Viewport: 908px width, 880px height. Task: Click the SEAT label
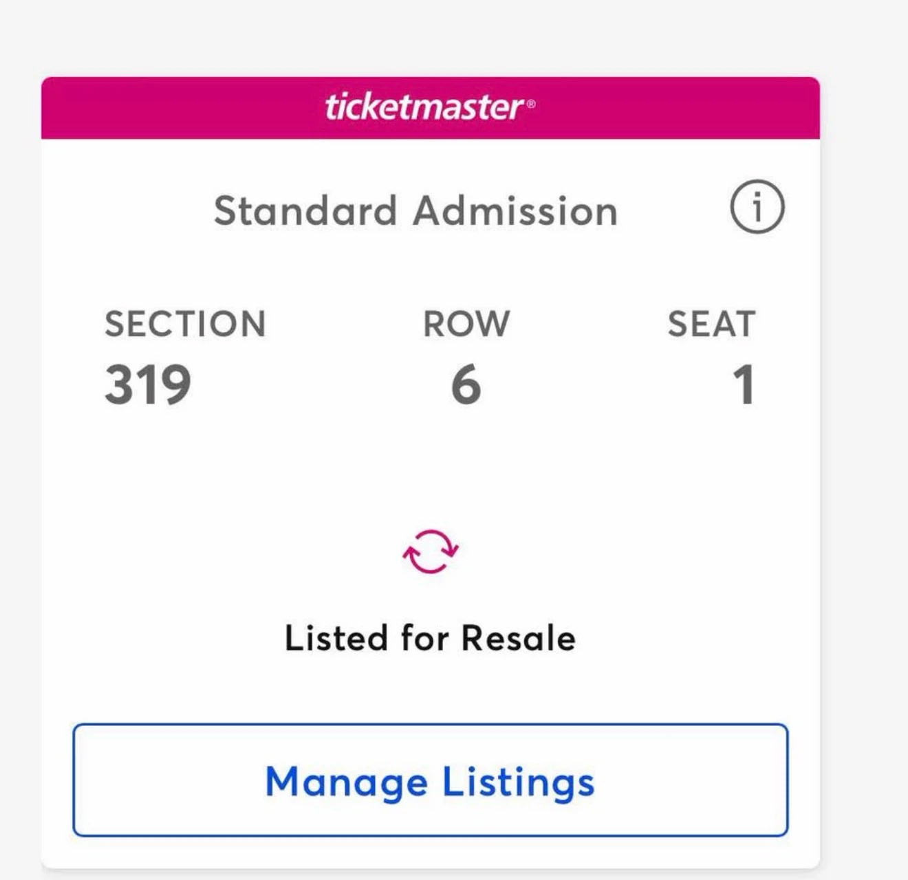(712, 324)
